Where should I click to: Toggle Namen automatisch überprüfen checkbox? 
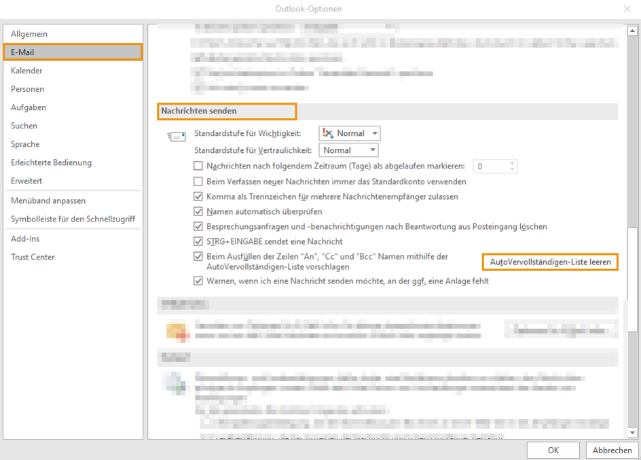click(198, 211)
